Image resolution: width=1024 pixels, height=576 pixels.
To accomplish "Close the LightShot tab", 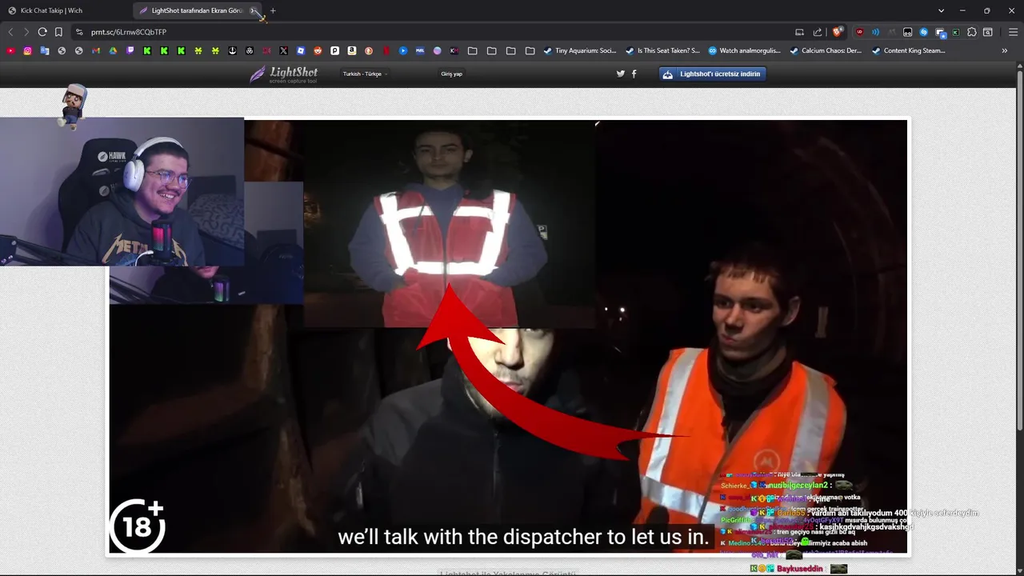I will click(254, 10).
